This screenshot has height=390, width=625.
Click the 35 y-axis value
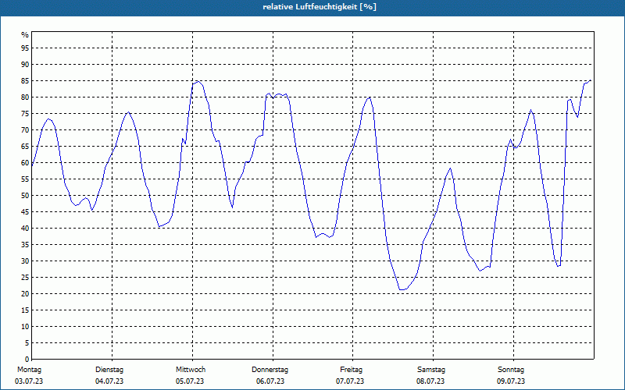coord(25,245)
